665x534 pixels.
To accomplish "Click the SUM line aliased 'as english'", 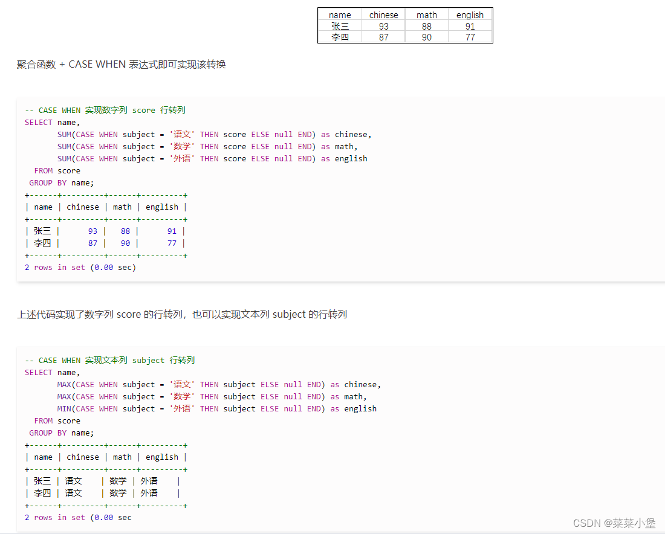I will 212,158.
